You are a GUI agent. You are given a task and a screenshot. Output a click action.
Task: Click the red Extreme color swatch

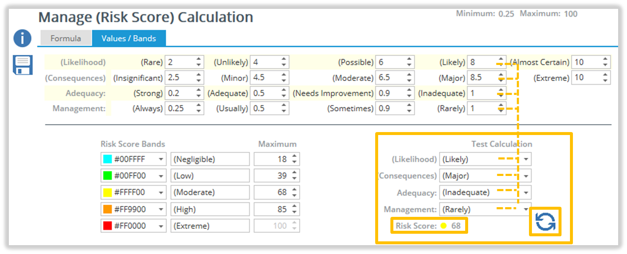(107, 226)
